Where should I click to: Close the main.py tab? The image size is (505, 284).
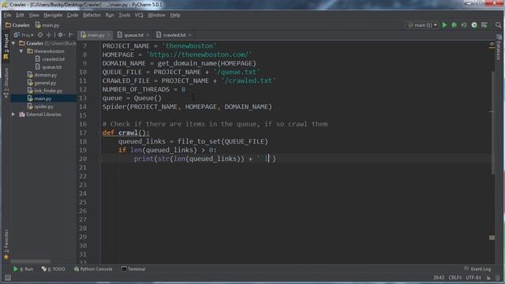pos(109,35)
